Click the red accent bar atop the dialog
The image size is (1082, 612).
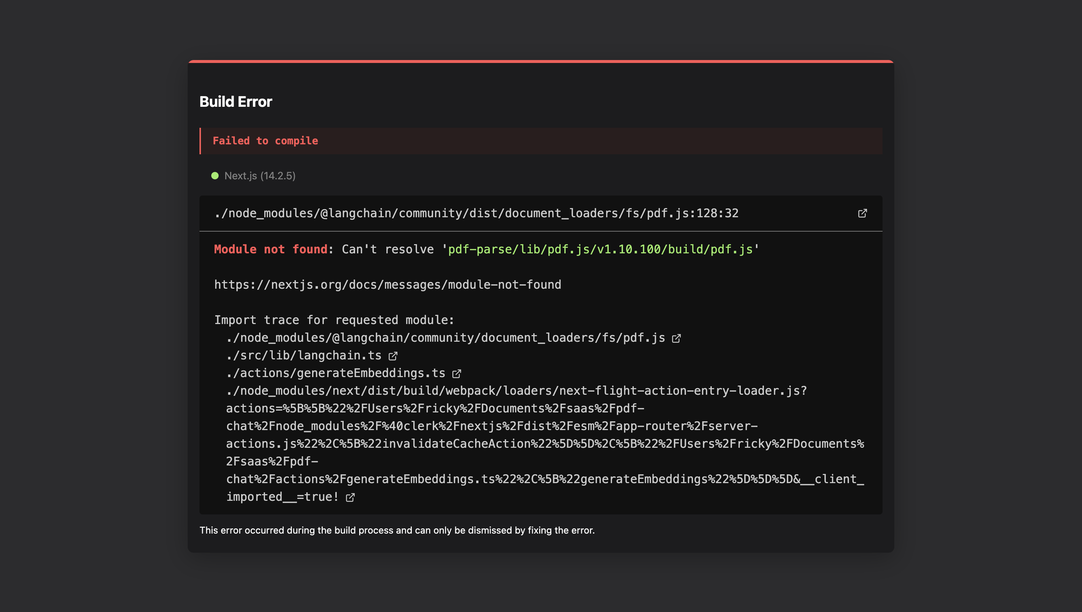coord(541,62)
